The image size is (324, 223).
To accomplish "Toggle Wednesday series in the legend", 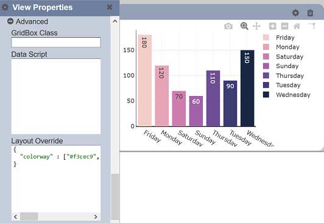I will 293,95.
